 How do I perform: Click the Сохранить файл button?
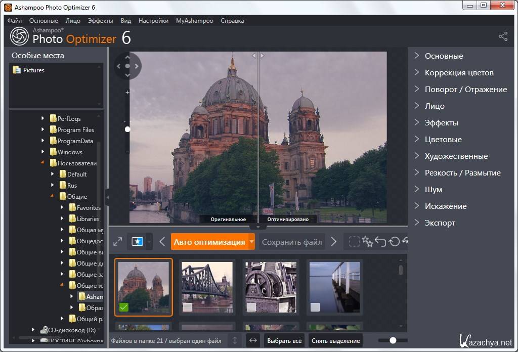click(292, 242)
